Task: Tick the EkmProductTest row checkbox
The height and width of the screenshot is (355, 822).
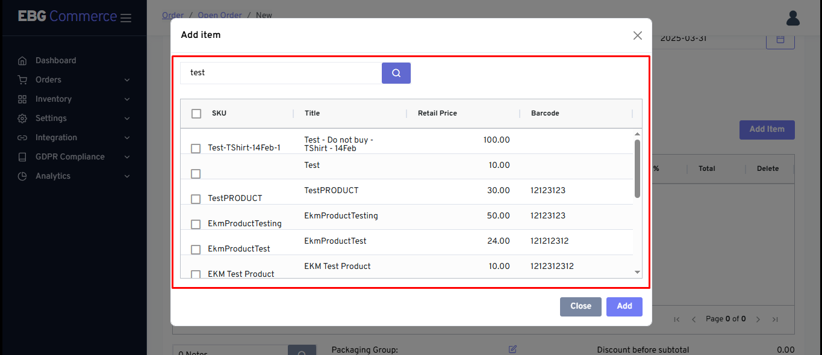Action: tap(196, 250)
